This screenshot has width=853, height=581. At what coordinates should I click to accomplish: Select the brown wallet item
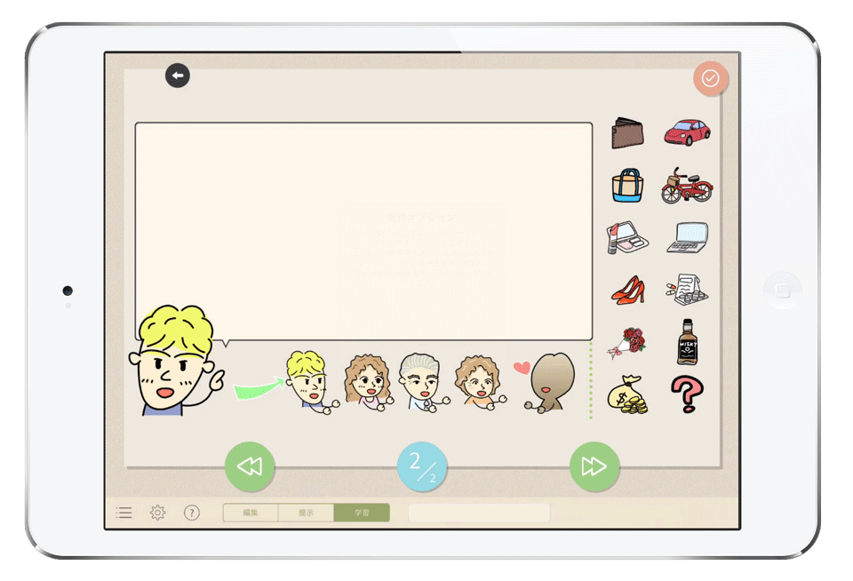pyautogui.click(x=627, y=134)
